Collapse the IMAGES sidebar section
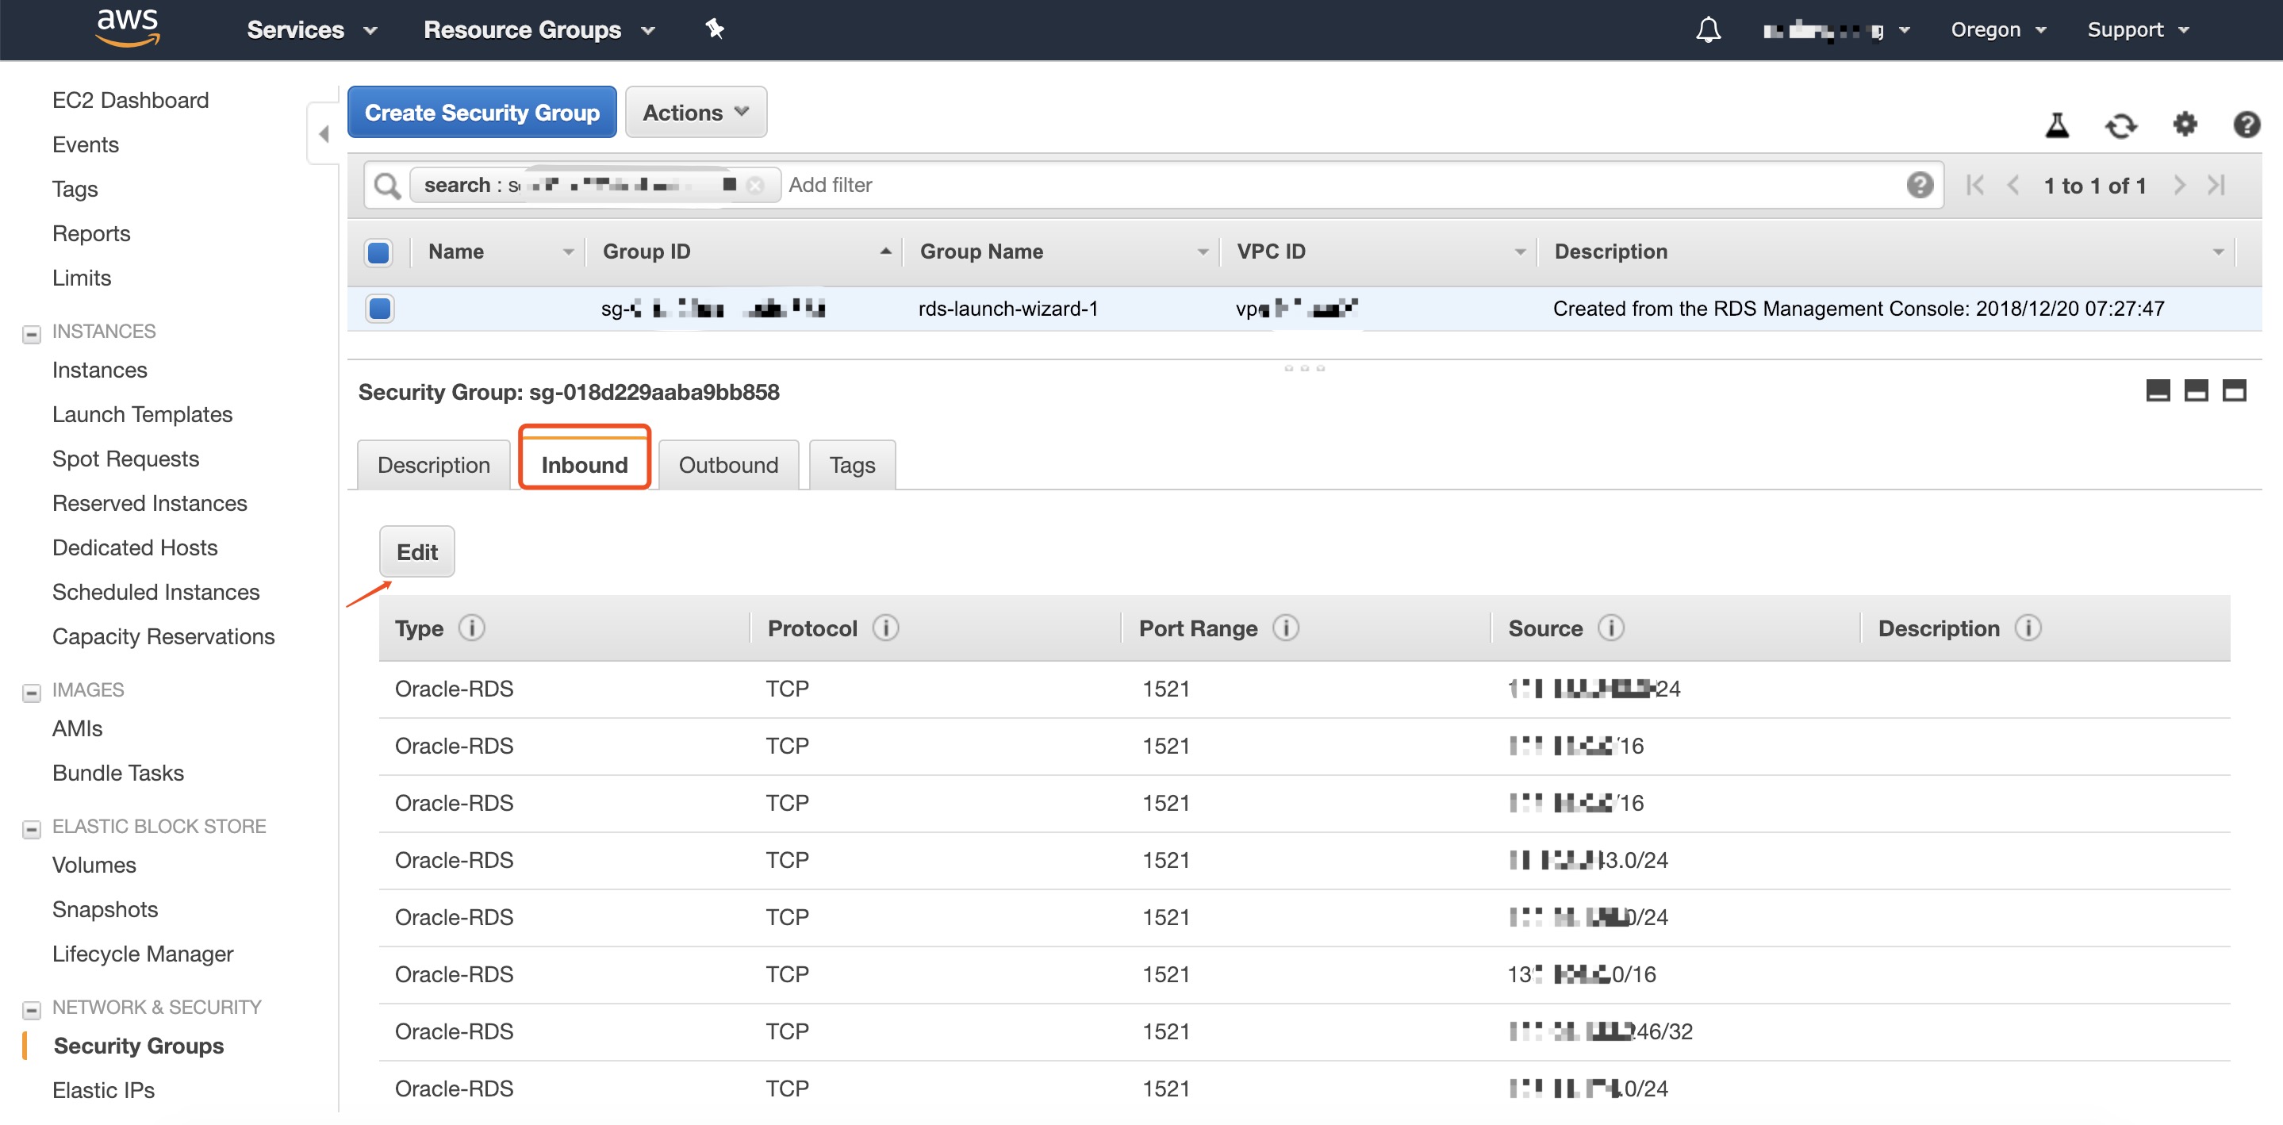Viewport: 2283px width, 1125px height. 31,693
